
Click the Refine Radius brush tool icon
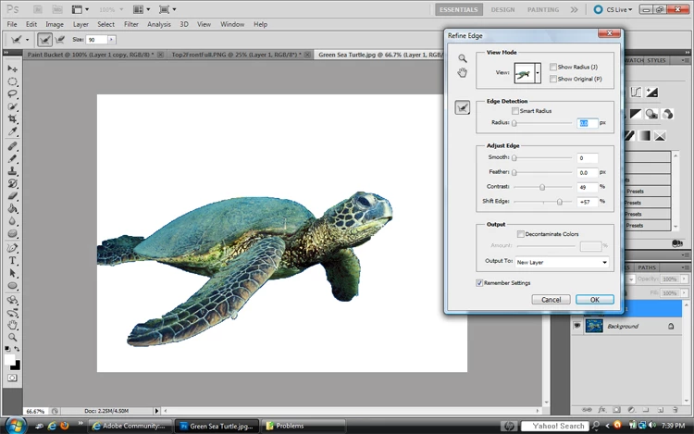click(x=463, y=108)
